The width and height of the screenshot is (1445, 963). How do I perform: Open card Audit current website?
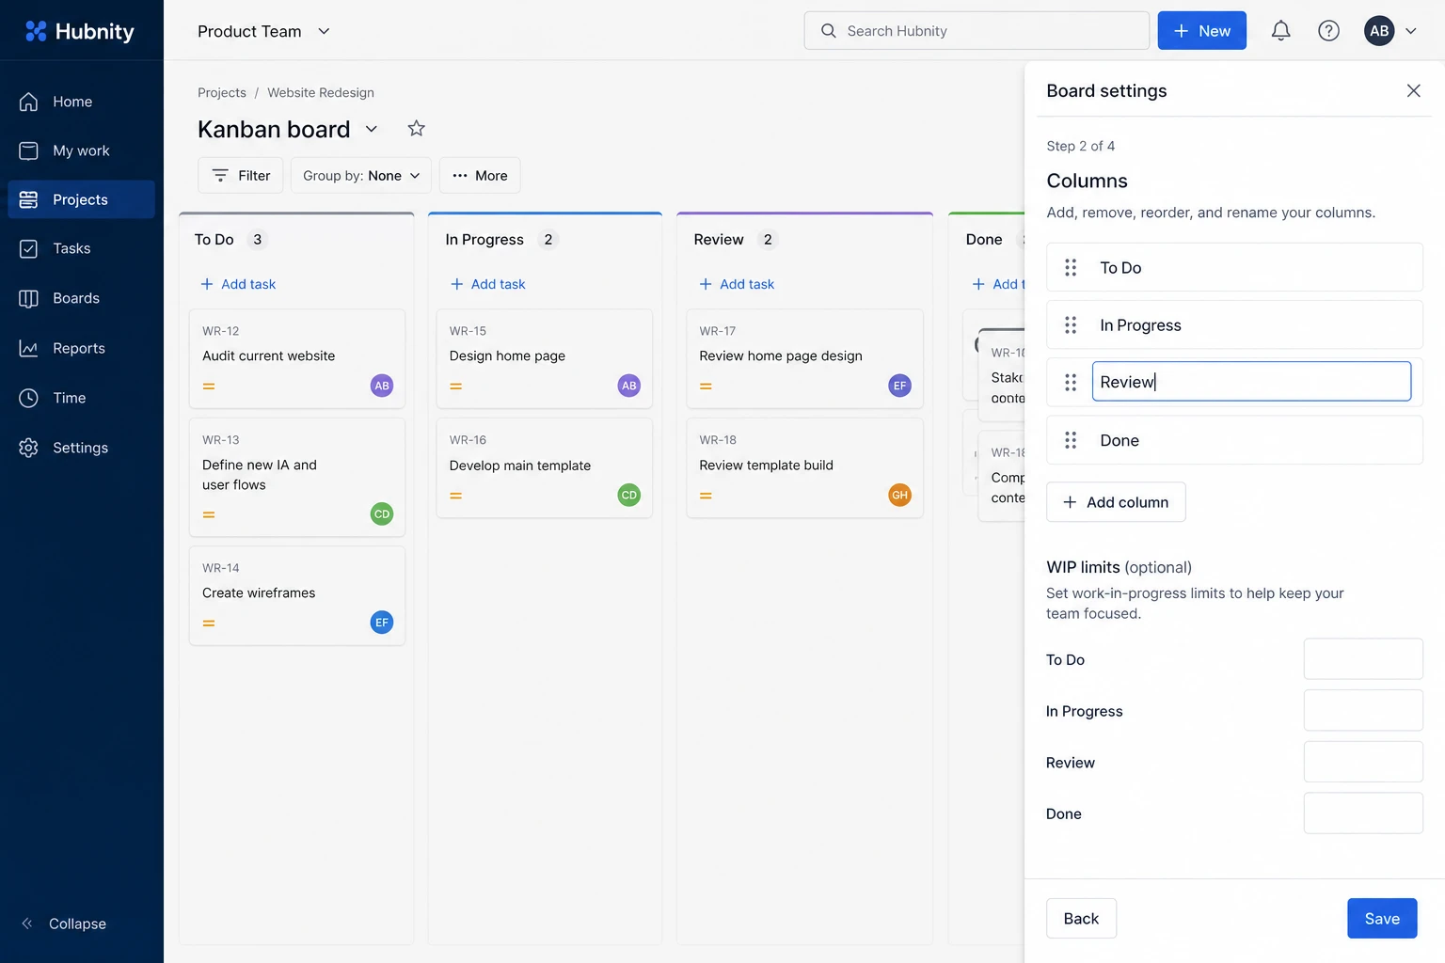[x=297, y=358]
